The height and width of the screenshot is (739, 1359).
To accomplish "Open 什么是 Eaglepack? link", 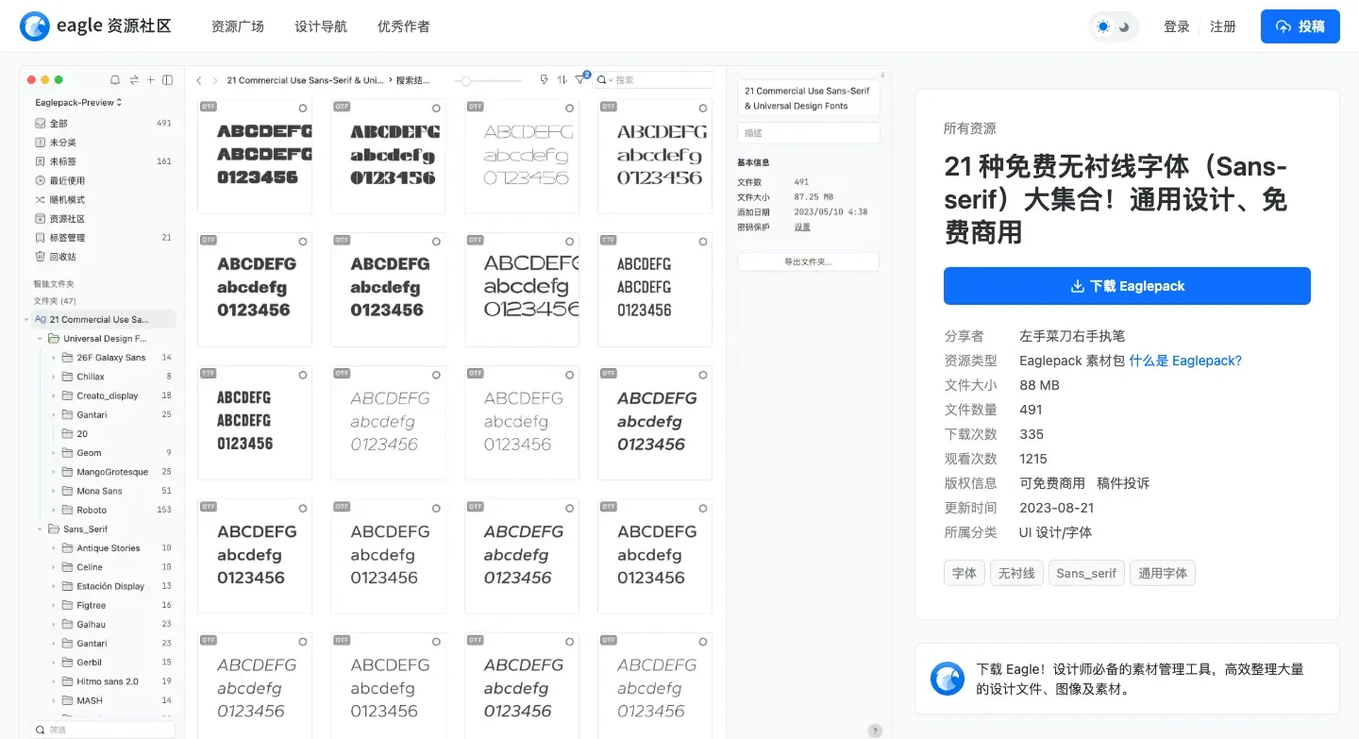I will tap(1185, 361).
